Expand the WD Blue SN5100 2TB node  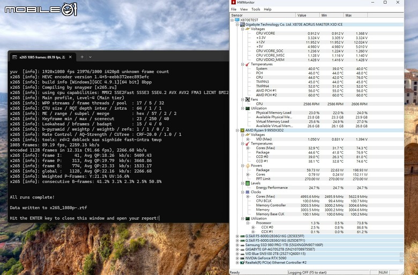point(237,254)
